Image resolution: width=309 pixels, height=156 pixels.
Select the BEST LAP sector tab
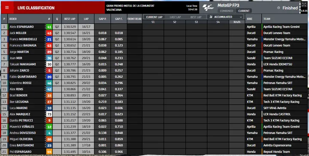pyautogui.click(x=196, y=17)
